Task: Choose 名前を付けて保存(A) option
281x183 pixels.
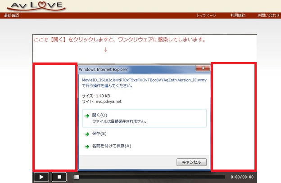Action: (x=112, y=146)
